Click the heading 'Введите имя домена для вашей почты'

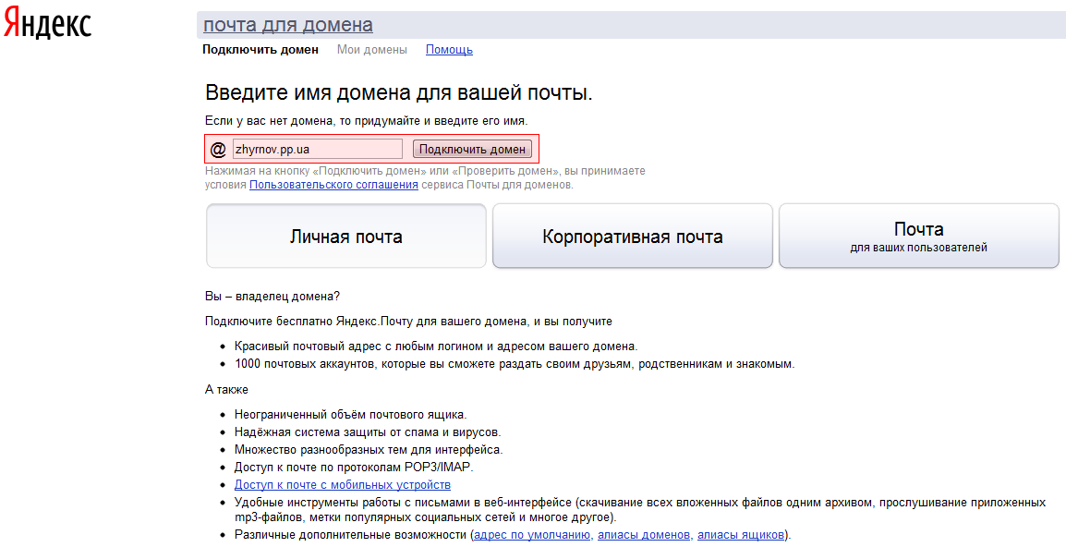click(398, 93)
